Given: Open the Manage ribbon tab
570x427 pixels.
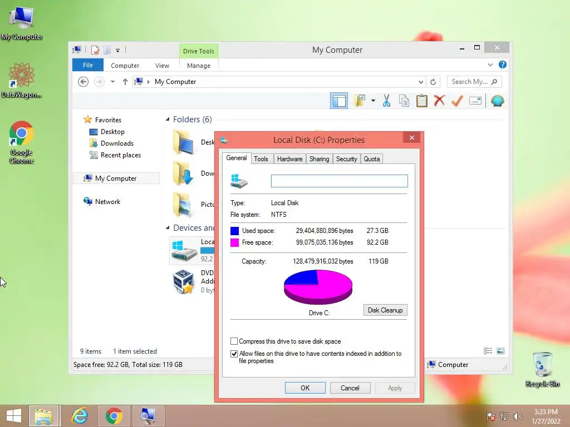Looking at the screenshot, I should click(x=199, y=66).
